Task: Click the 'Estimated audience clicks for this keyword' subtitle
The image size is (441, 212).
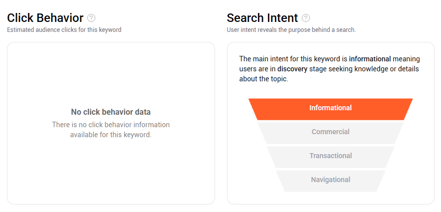Action: [x=64, y=30]
